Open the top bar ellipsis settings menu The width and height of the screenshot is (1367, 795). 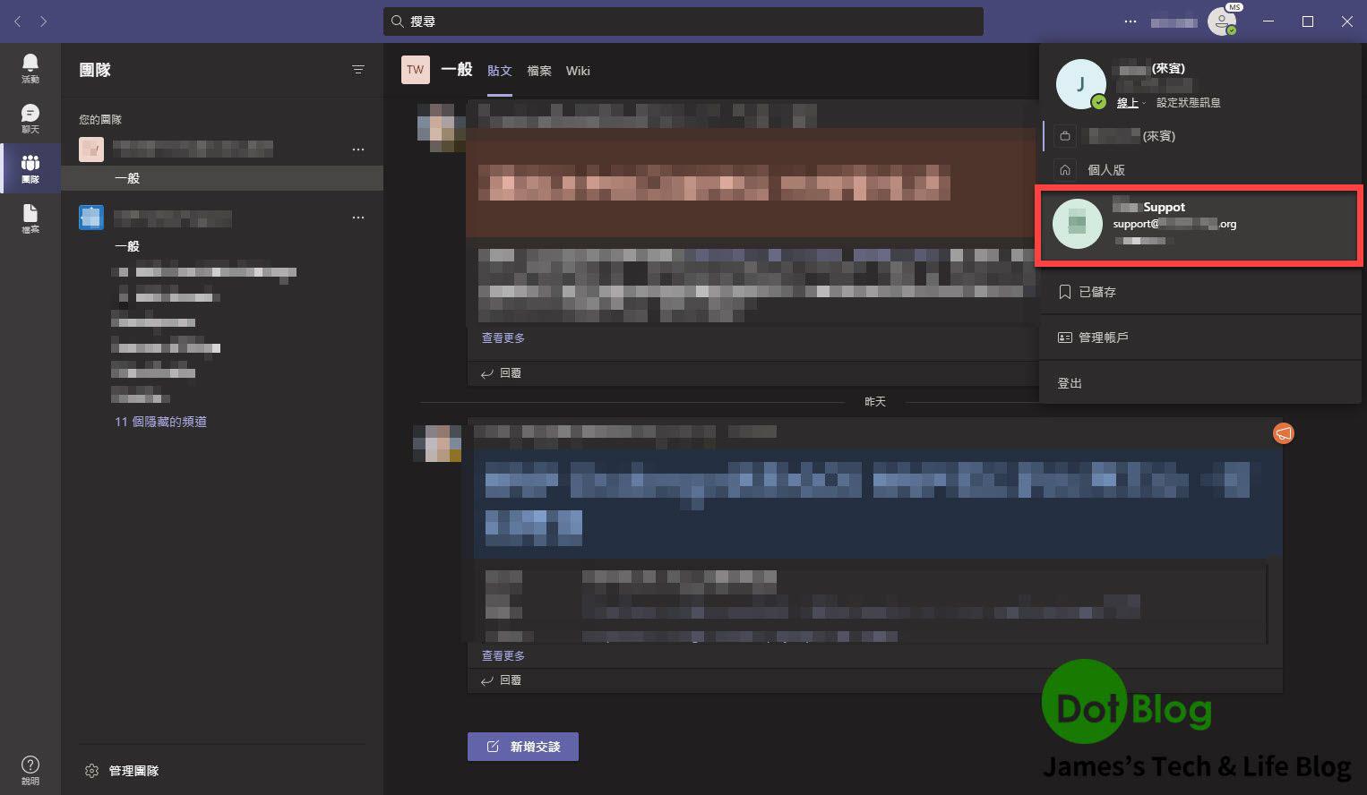(x=1131, y=21)
